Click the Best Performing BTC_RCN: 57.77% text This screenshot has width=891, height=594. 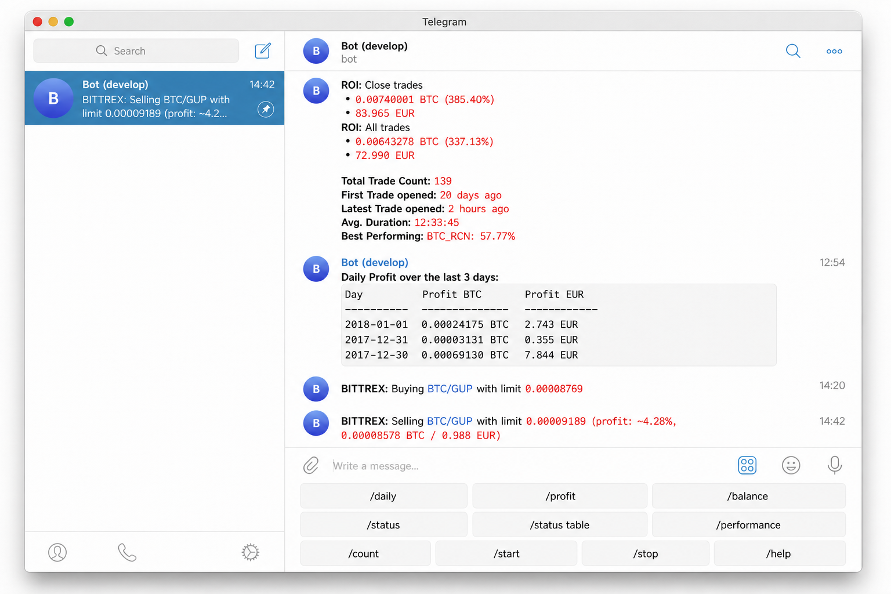click(x=428, y=236)
